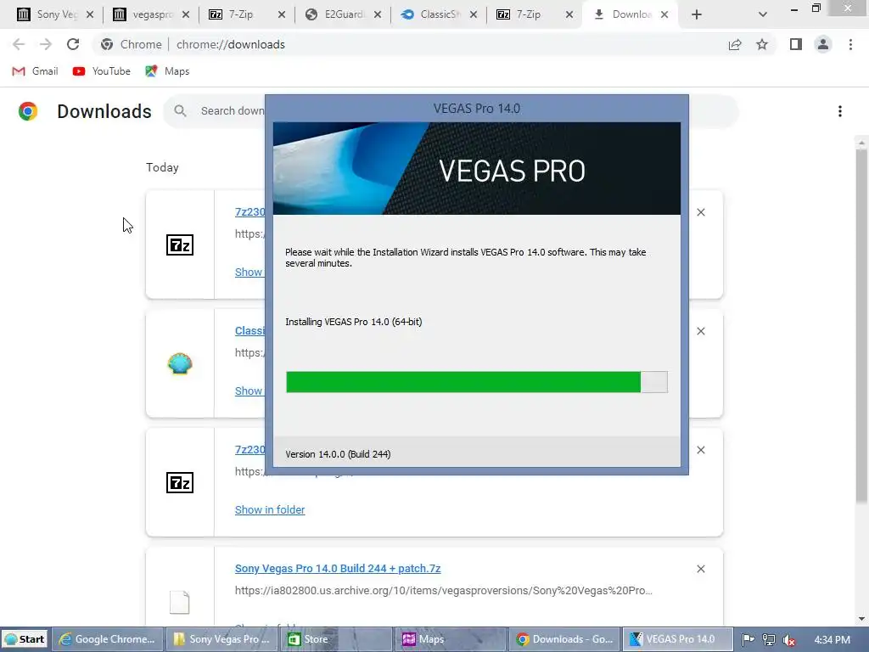Click the 4:34 PM clock
Viewport: 869px width, 652px height.
click(832, 640)
